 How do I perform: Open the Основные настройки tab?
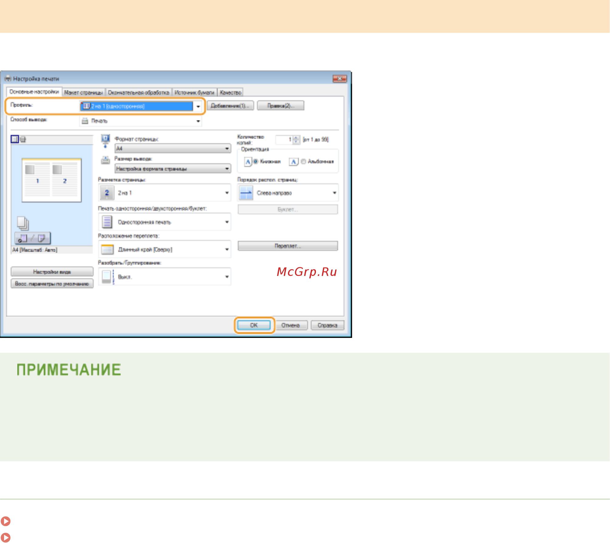34,92
